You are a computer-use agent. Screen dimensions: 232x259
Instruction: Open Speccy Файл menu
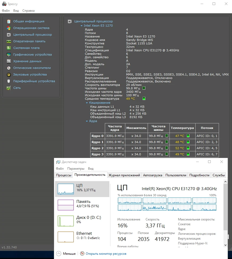[6, 11]
